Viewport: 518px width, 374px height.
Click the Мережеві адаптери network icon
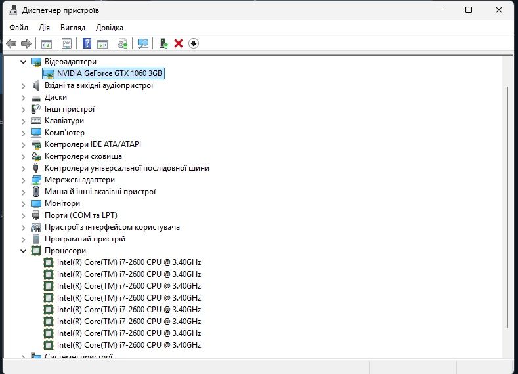coord(36,180)
